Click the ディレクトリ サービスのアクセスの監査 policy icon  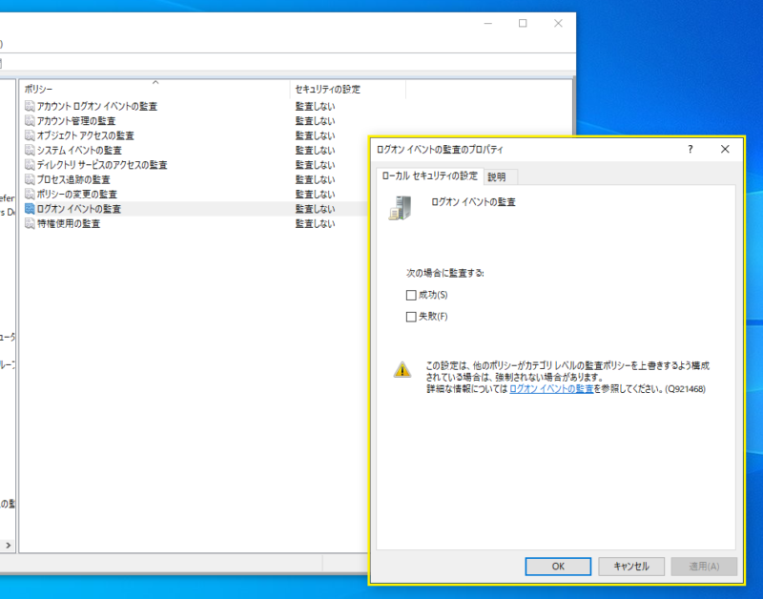click(30, 164)
